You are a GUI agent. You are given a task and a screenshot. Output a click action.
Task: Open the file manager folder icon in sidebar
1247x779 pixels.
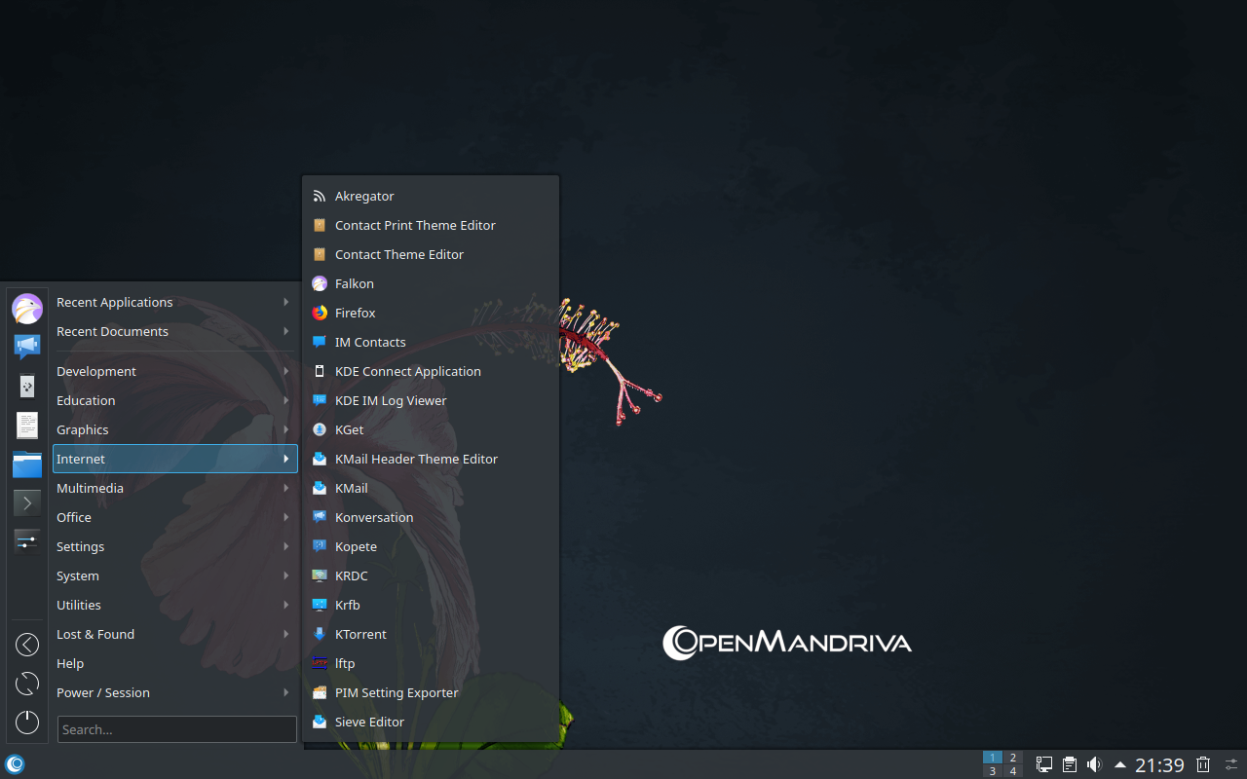click(27, 464)
